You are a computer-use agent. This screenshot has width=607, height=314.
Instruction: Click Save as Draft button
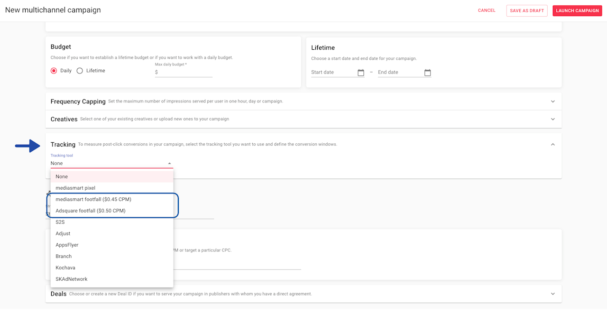[527, 10]
